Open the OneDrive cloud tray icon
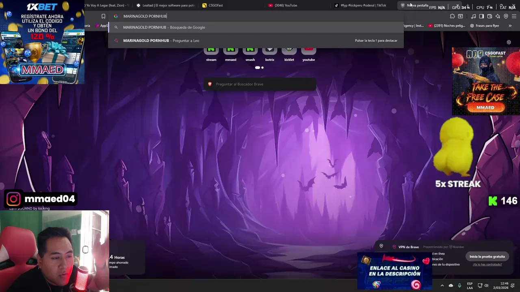The height and width of the screenshot is (292, 520). pos(451,286)
